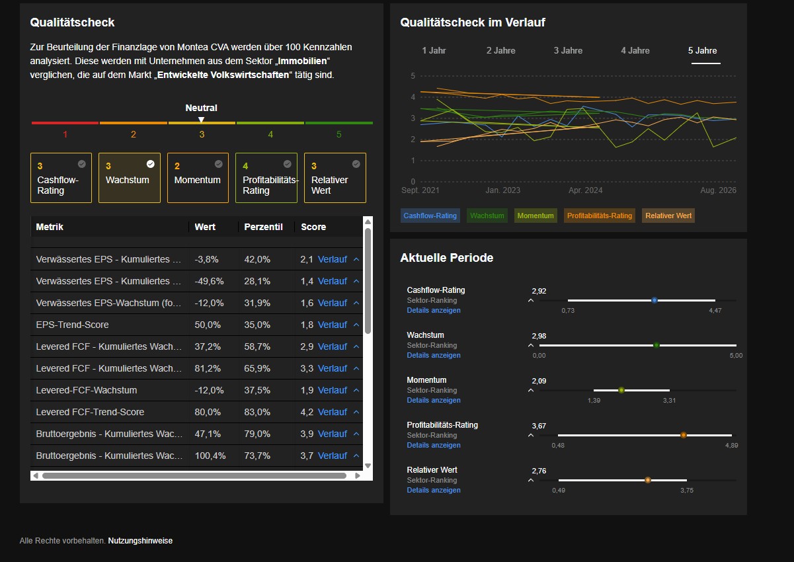Toggle Momentum series in chart legend
The width and height of the screenshot is (794, 562).
pos(536,216)
